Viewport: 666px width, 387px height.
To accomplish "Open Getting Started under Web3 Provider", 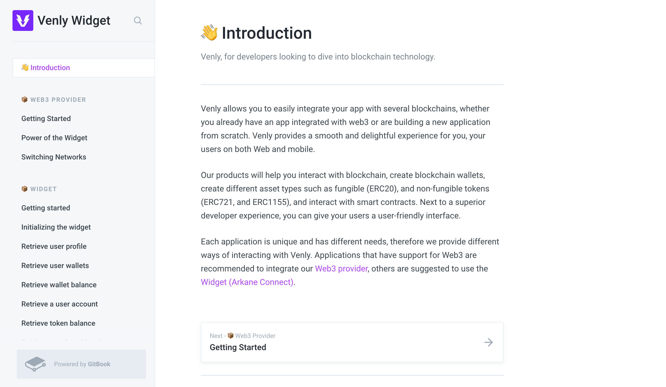I will pos(46,118).
